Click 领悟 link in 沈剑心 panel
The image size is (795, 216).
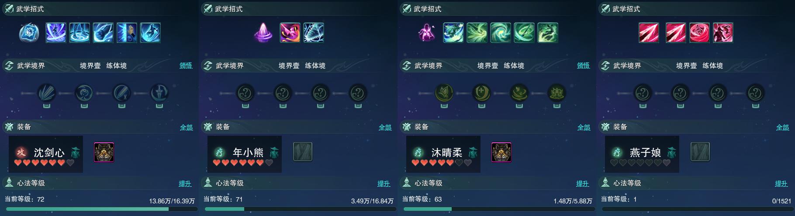pyautogui.click(x=186, y=65)
